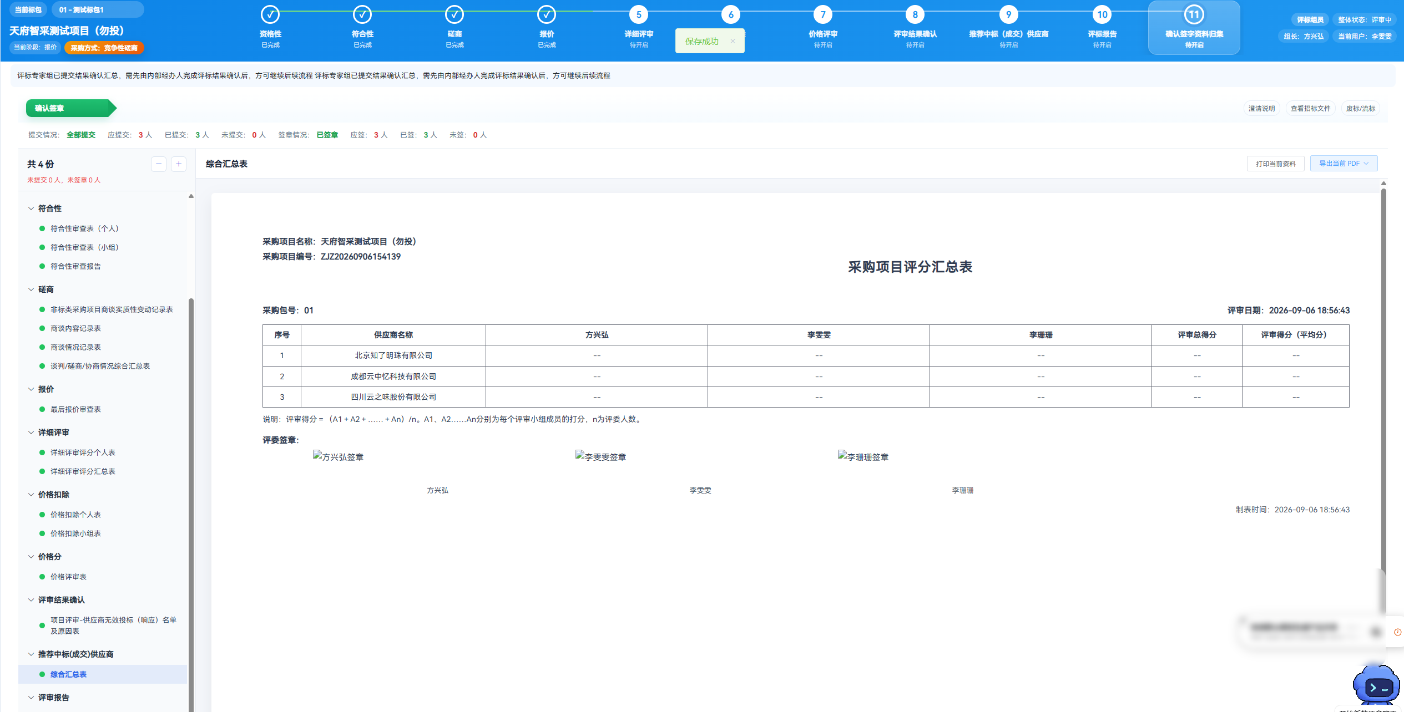This screenshot has width=1404, height=712.
Task: Select the highlighted 综合汇总表 item
Action: tap(103, 674)
